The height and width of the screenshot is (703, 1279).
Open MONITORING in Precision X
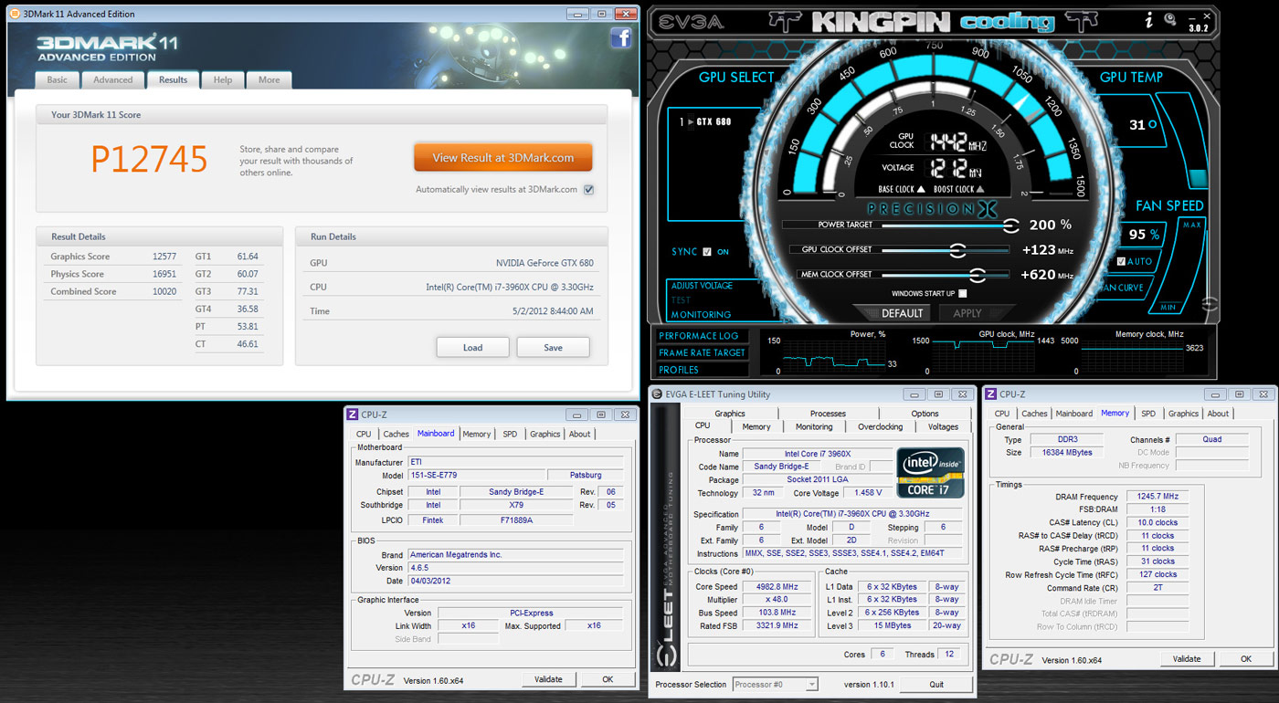coord(701,315)
